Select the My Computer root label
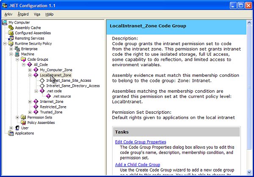This screenshot has height=177, width=254. [19, 22]
